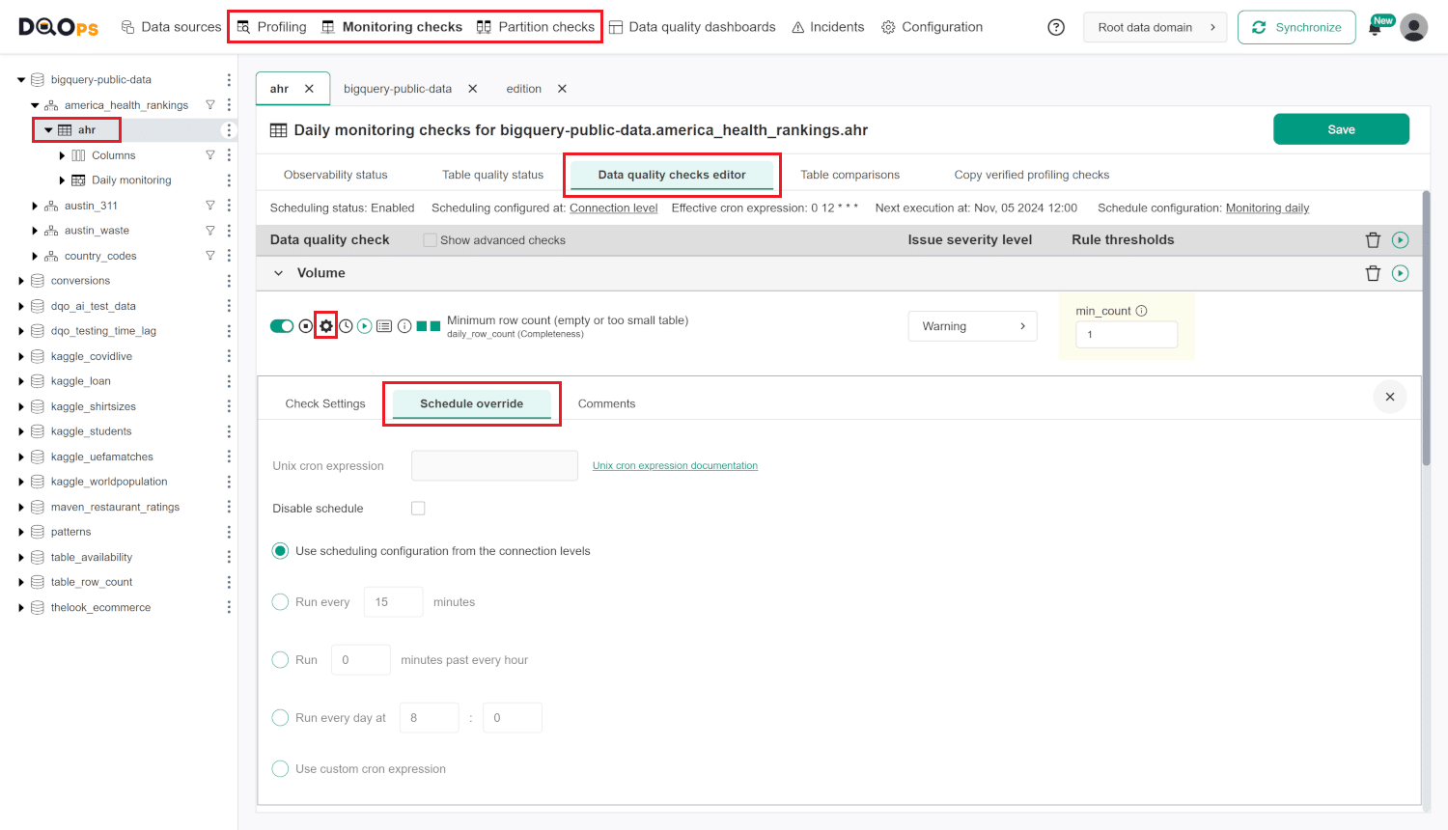Open Root data domain dropdown
1448x830 pixels.
(x=1156, y=27)
